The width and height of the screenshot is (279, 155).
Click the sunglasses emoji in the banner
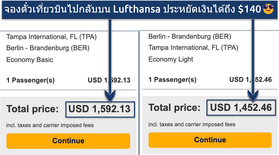point(268,9)
